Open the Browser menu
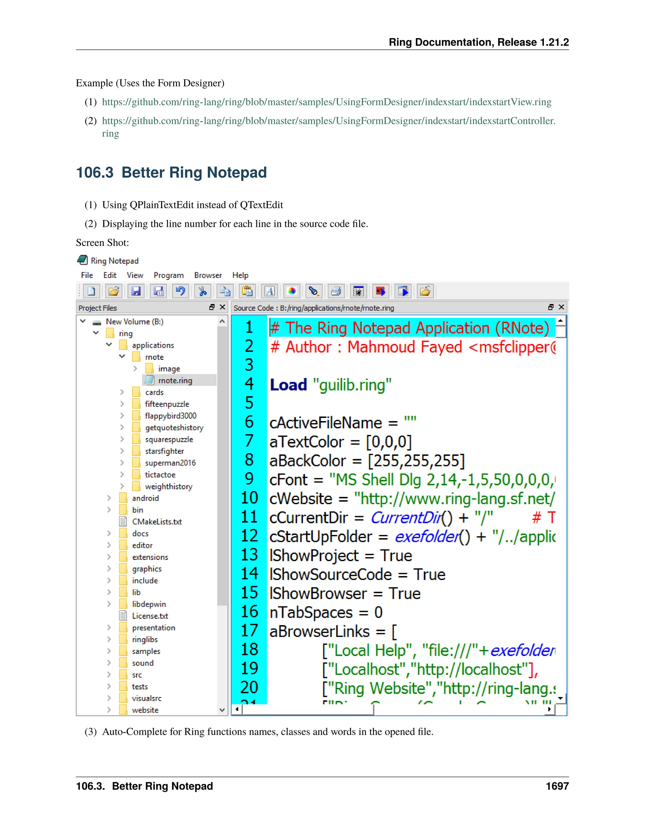Viewport: 645px width, 834px height. tap(208, 275)
